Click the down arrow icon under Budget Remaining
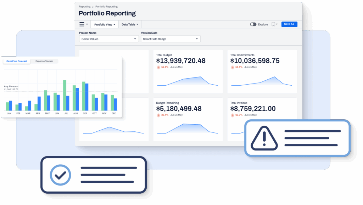The width and height of the screenshot is (363, 205). click(x=158, y=115)
